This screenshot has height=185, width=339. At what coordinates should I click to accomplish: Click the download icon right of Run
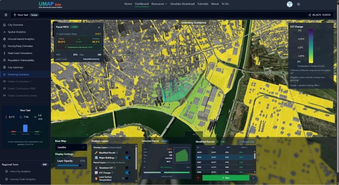point(253,178)
